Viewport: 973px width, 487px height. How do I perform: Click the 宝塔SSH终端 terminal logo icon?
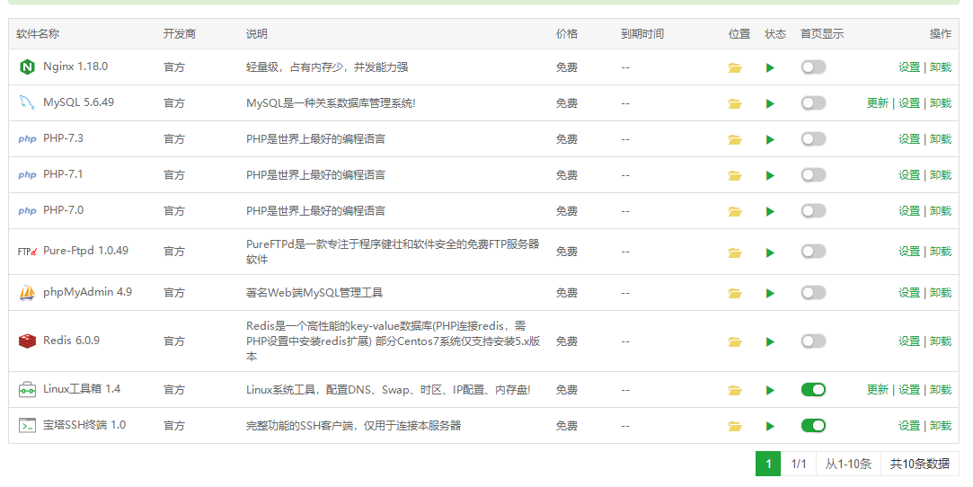tap(27, 426)
